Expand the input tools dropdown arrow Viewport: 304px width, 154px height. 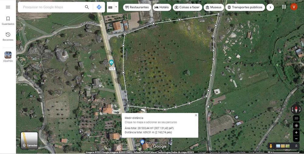[116, 7]
